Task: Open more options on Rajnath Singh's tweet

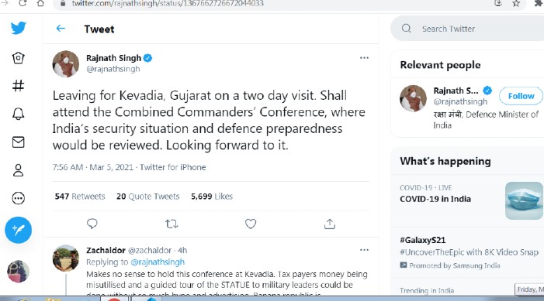Action: click(364, 58)
